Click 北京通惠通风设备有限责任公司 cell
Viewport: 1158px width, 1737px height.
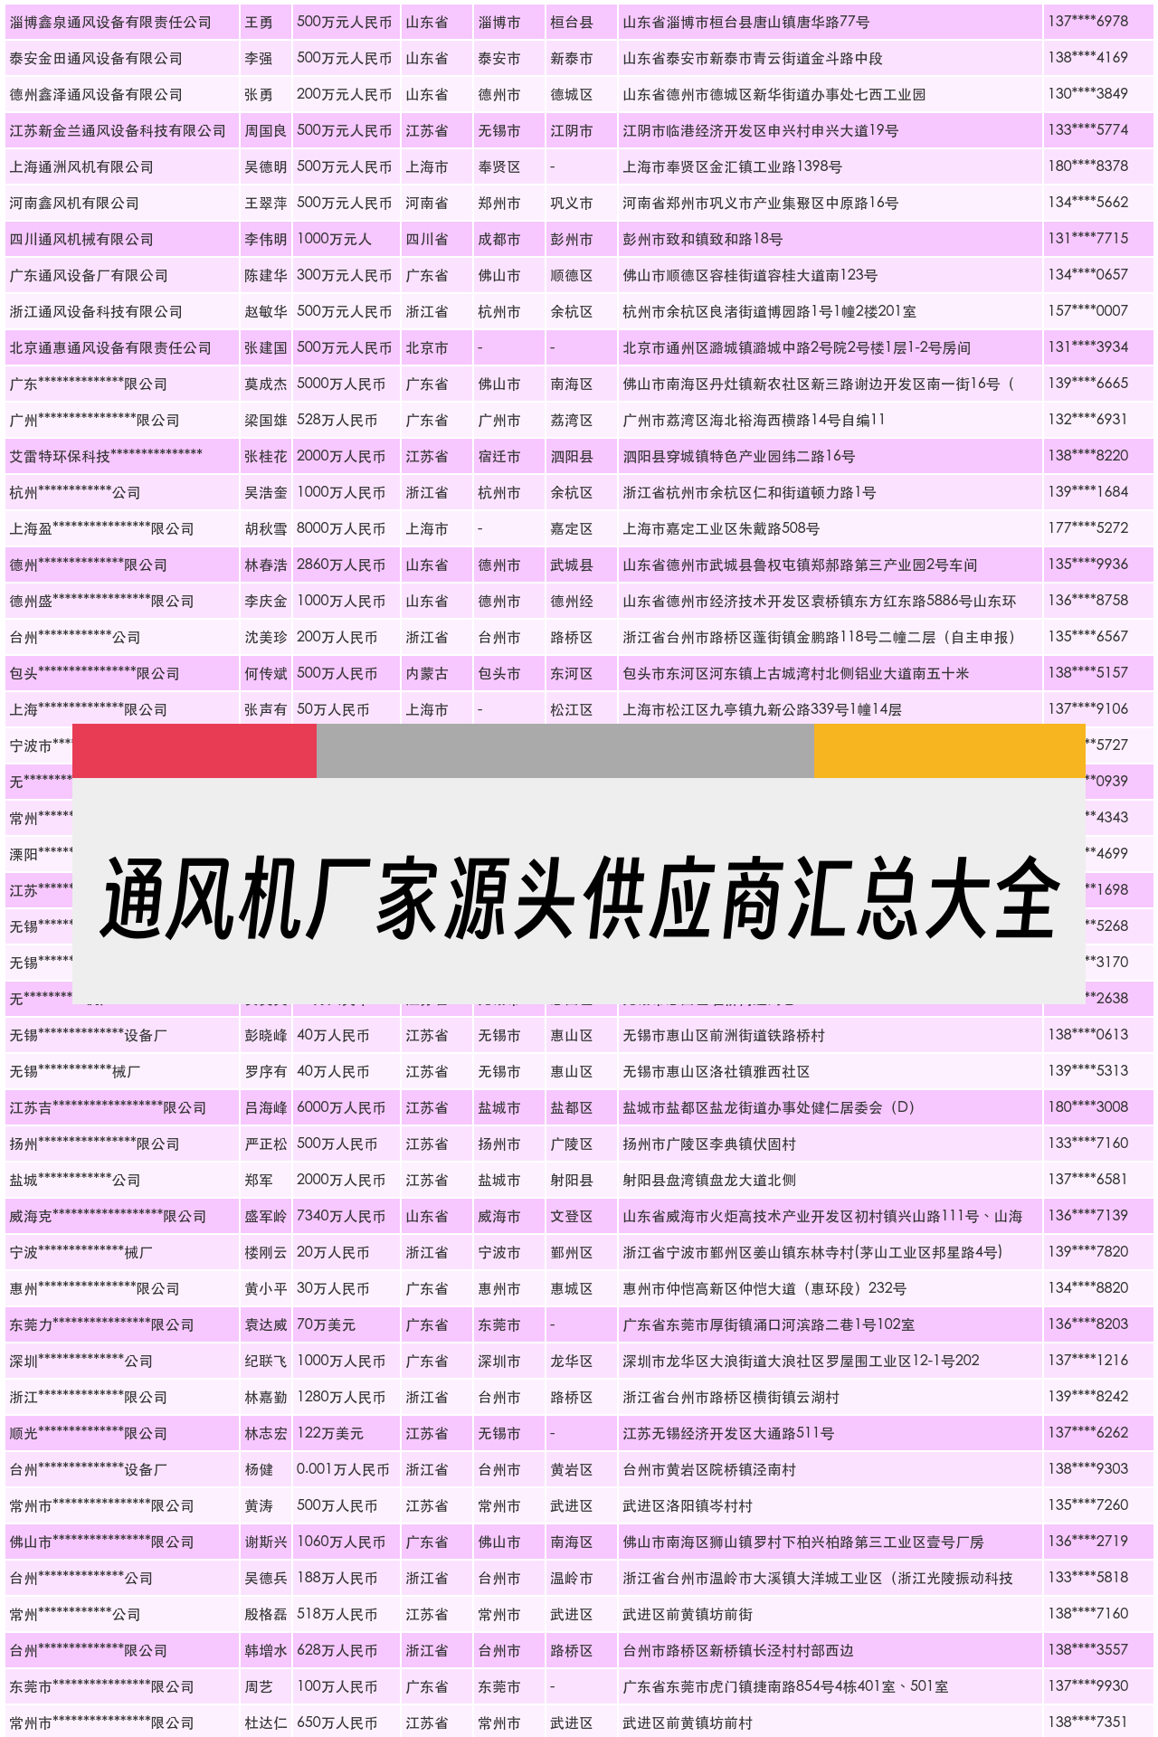110,347
